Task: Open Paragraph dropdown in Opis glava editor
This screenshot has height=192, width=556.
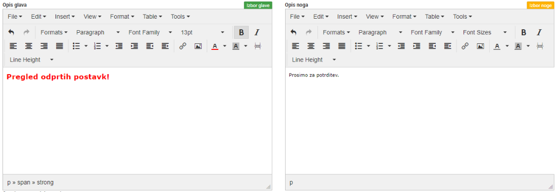Action: pos(98,32)
